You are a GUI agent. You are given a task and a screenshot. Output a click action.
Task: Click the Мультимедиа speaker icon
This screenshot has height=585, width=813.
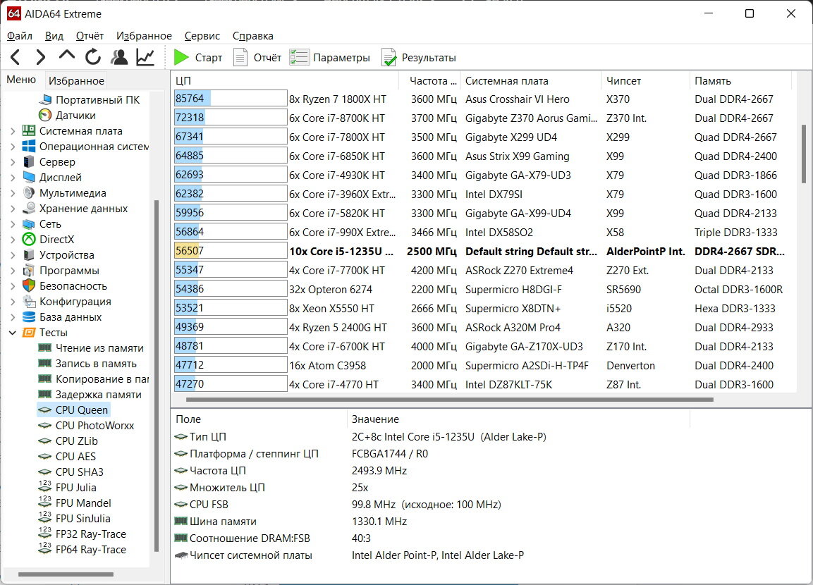[x=29, y=192]
